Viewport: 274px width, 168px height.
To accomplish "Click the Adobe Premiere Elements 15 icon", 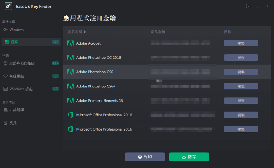I will click(x=70, y=101).
